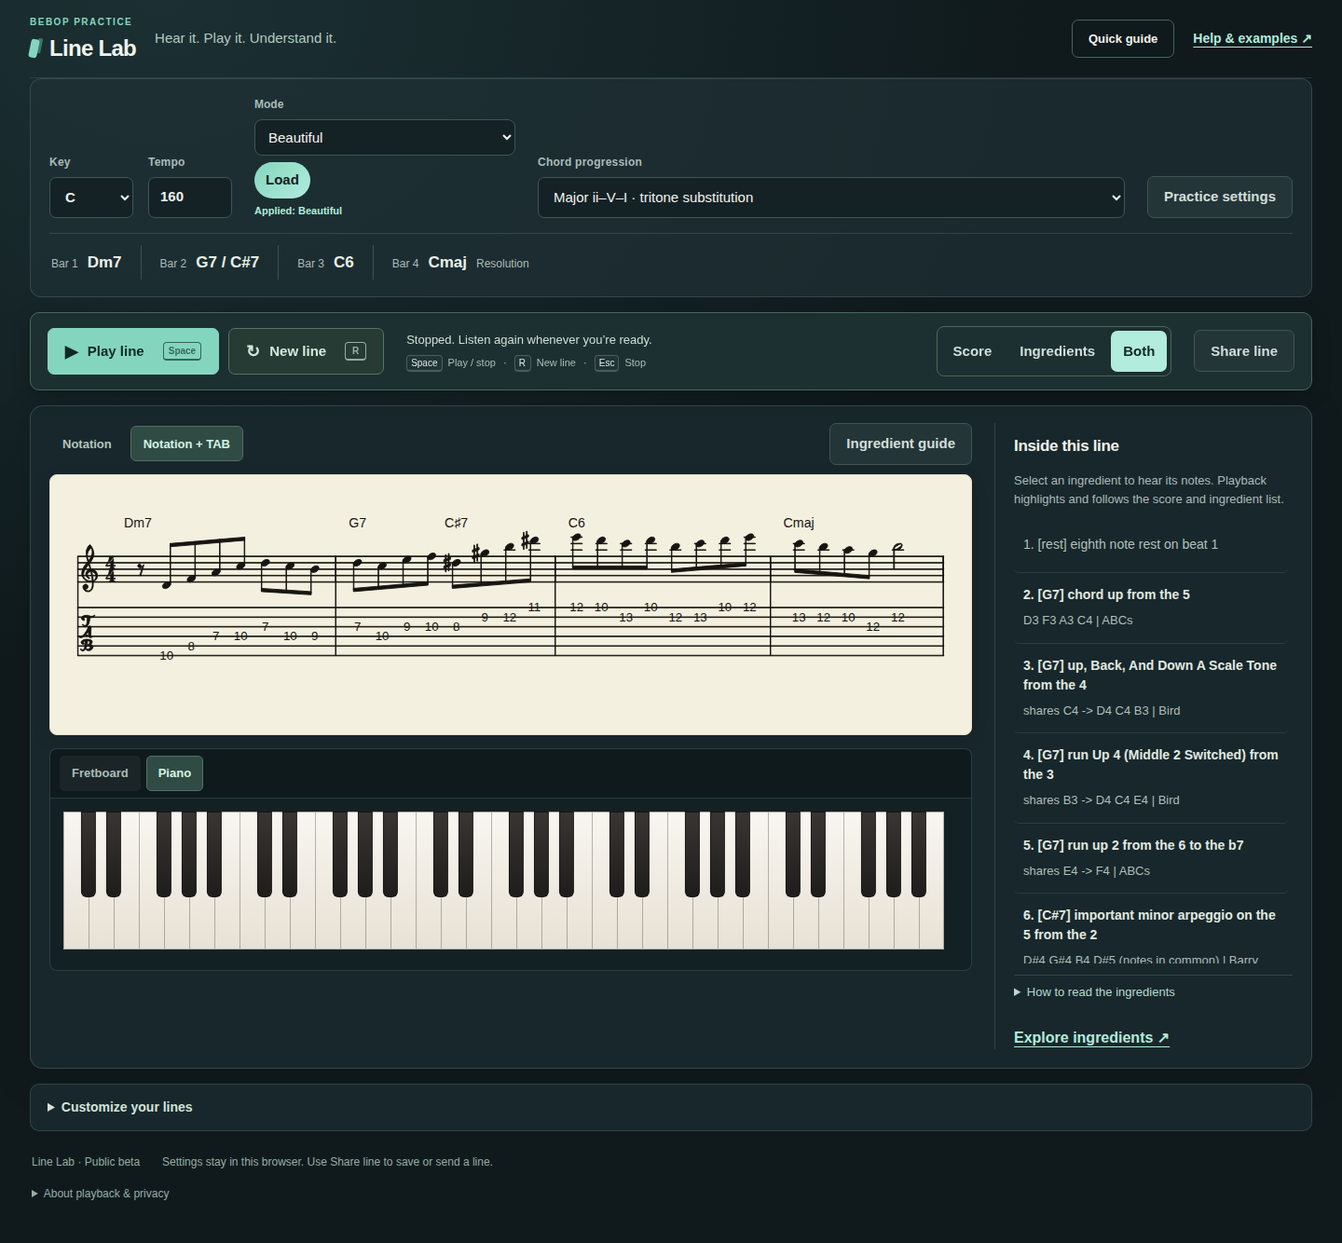Viewport: 1342px width, 1243px height.
Task: Switch view to Score
Action: point(972,351)
